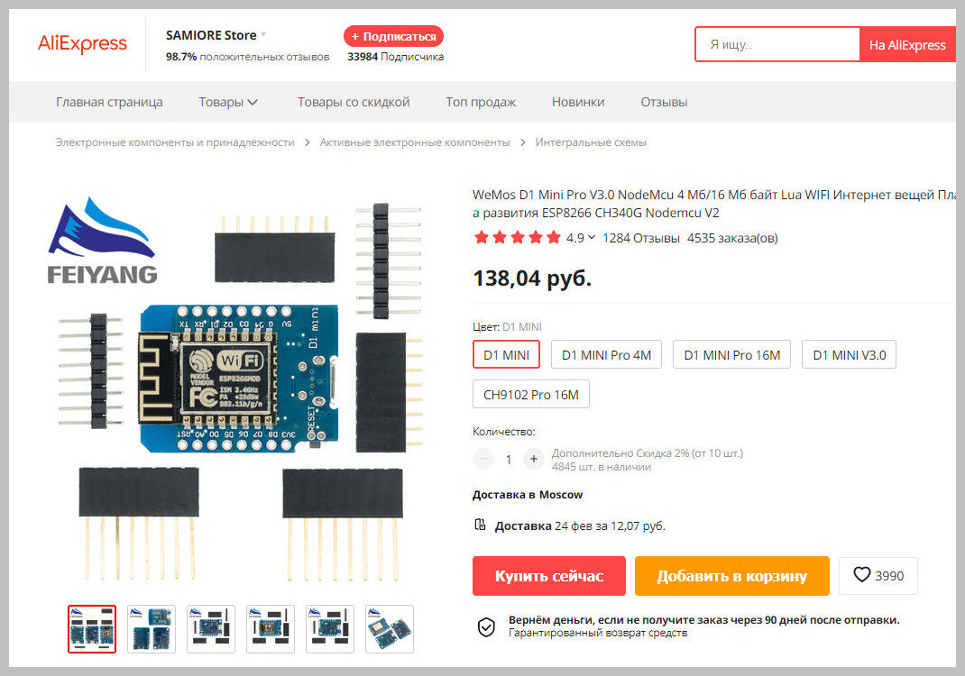Image resolution: width=965 pixels, height=676 pixels.
Task: Open the Новинки tab
Action: pyautogui.click(x=578, y=102)
